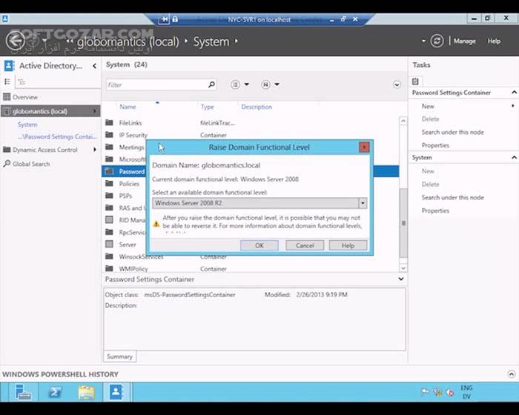This screenshot has height=415, width=519.
Task: Click the back navigation arrow
Action: point(16,41)
